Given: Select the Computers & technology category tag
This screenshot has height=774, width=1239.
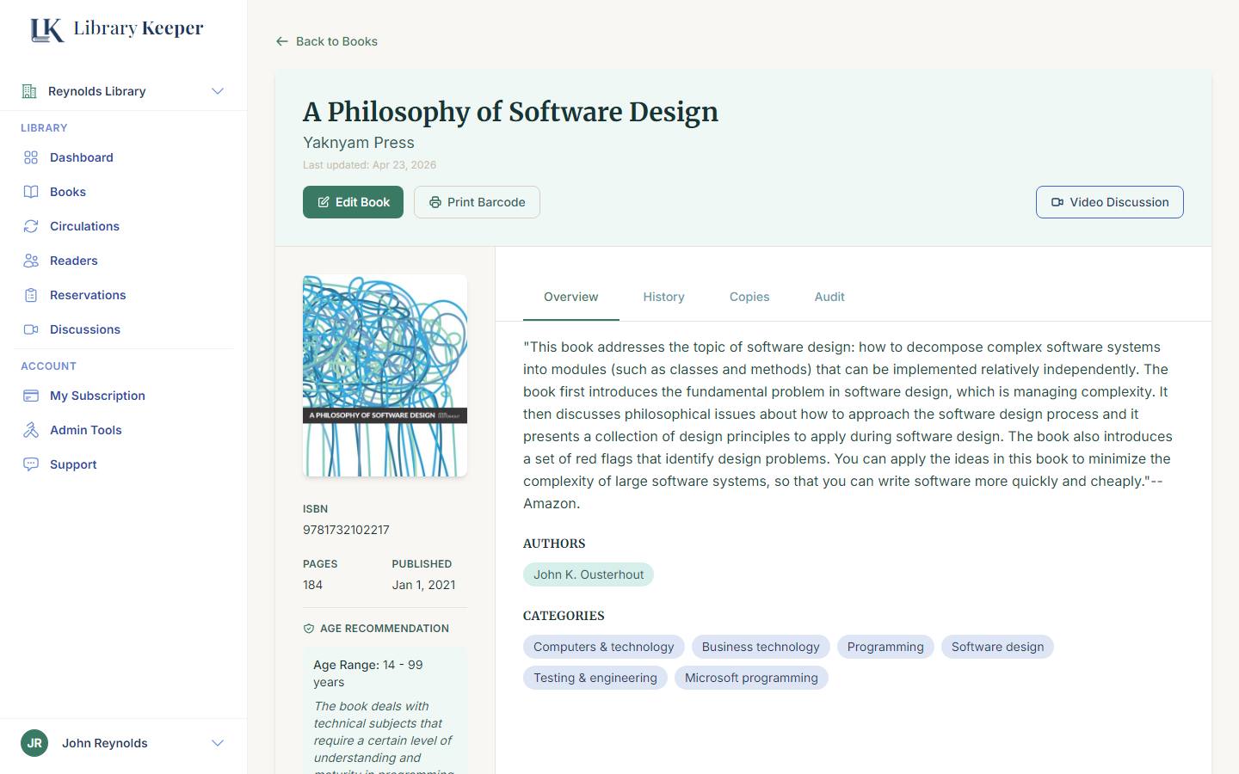Looking at the screenshot, I should point(604,647).
